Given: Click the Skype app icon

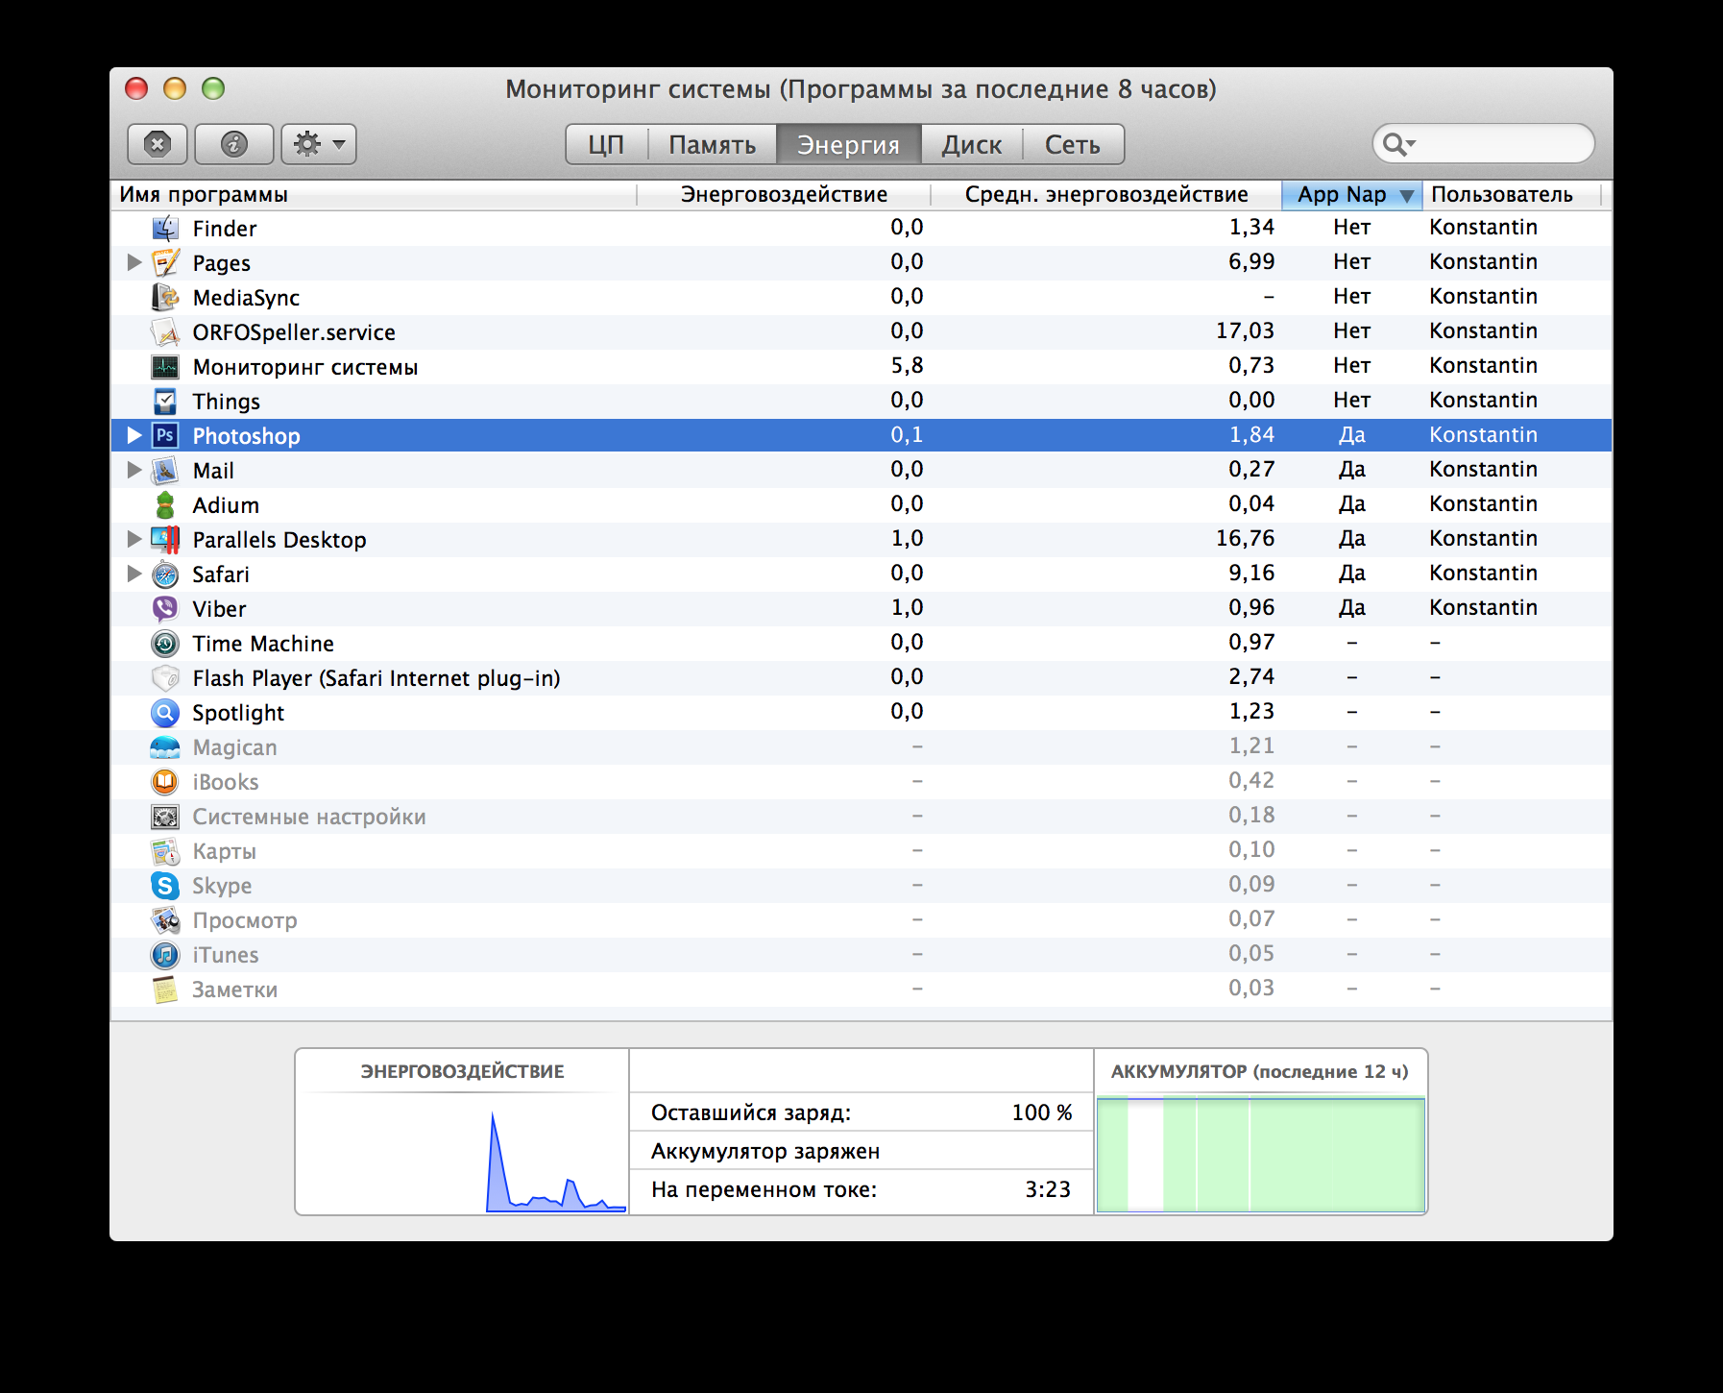Looking at the screenshot, I should 165,885.
